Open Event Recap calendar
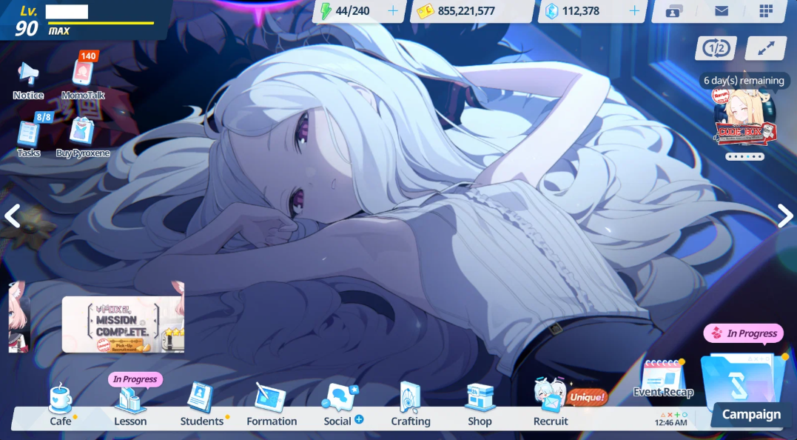Image resolution: width=797 pixels, height=440 pixels. [663, 379]
